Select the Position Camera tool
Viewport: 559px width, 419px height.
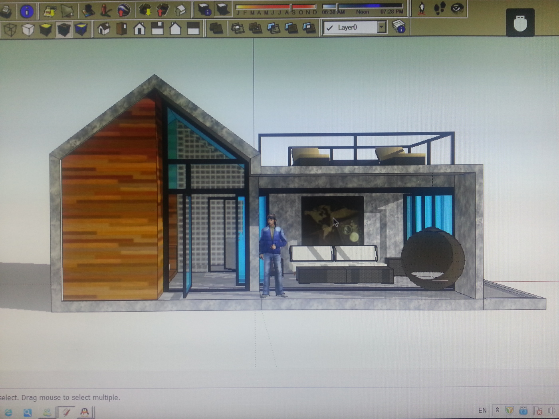point(422,9)
